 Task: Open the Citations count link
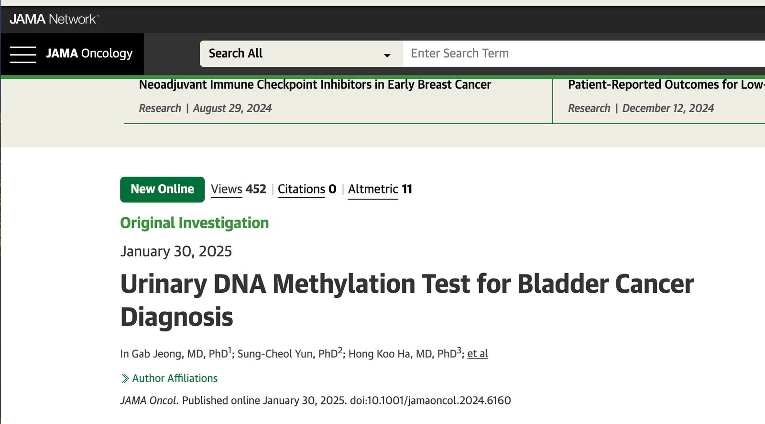click(x=307, y=190)
